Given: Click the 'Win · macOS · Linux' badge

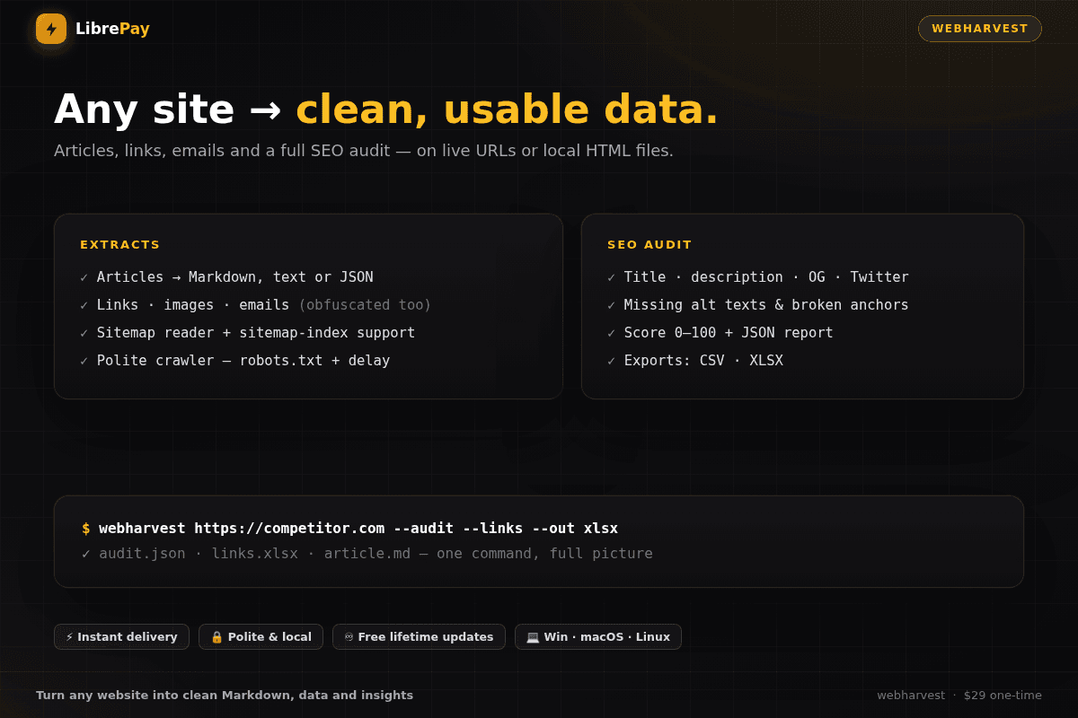Looking at the screenshot, I should [x=598, y=637].
